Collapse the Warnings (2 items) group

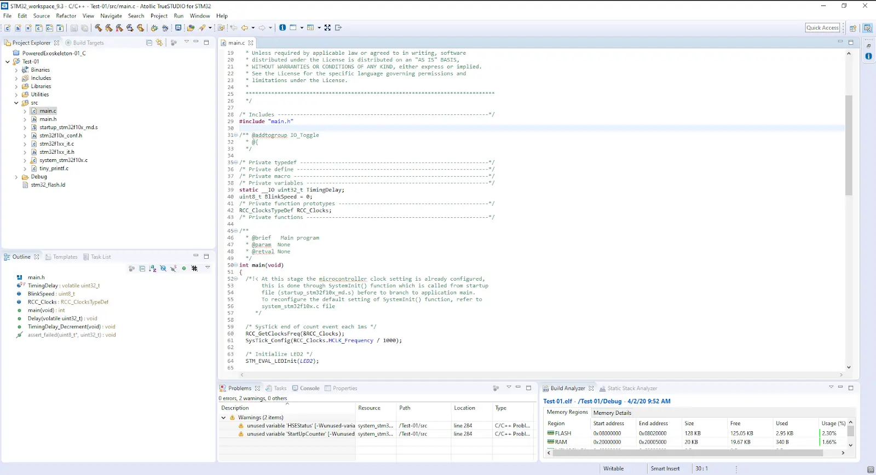tap(223, 418)
